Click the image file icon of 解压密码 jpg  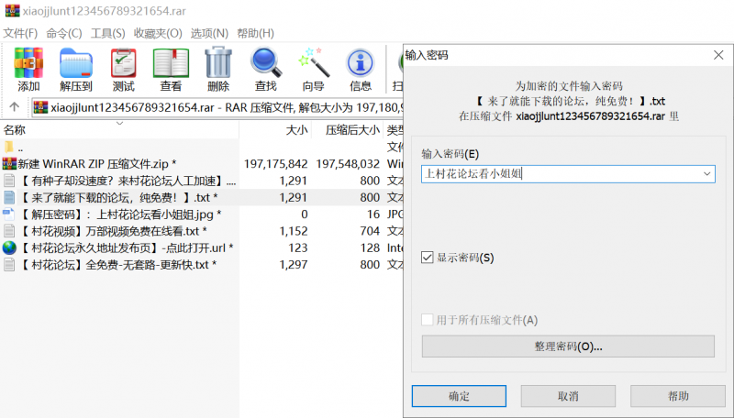coord(9,214)
